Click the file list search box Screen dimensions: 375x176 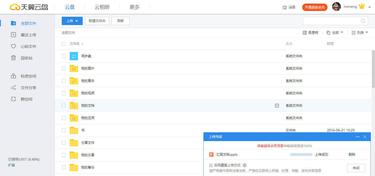[x=332, y=21]
